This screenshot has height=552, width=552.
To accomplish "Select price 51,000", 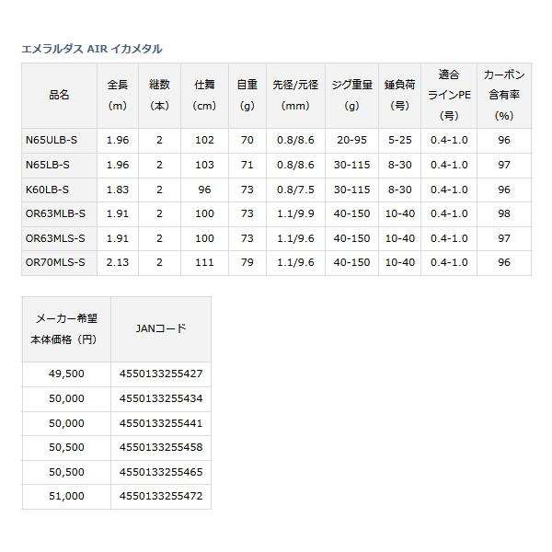I will 66,496.
